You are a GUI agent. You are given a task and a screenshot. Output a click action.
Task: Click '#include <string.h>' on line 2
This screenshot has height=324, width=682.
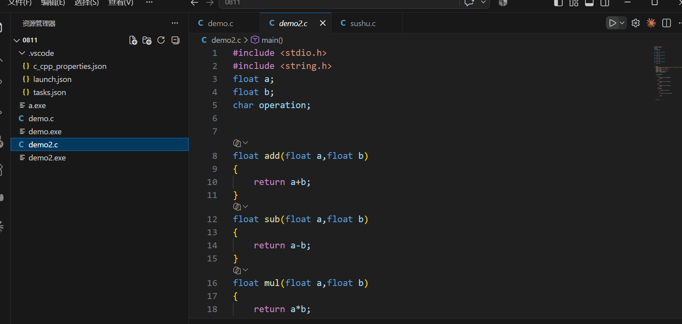(282, 66)
